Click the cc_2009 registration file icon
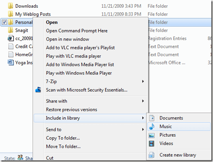The image size is (213, 162). pos(11,38)
